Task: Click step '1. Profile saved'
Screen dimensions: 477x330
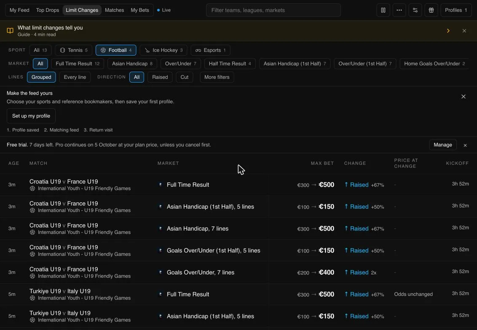Action: [23, 130]
